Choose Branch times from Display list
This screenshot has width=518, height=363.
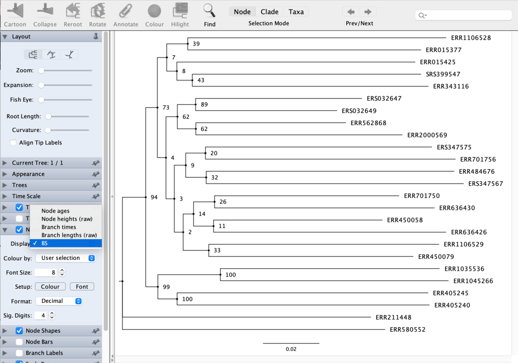click(59, 227)
